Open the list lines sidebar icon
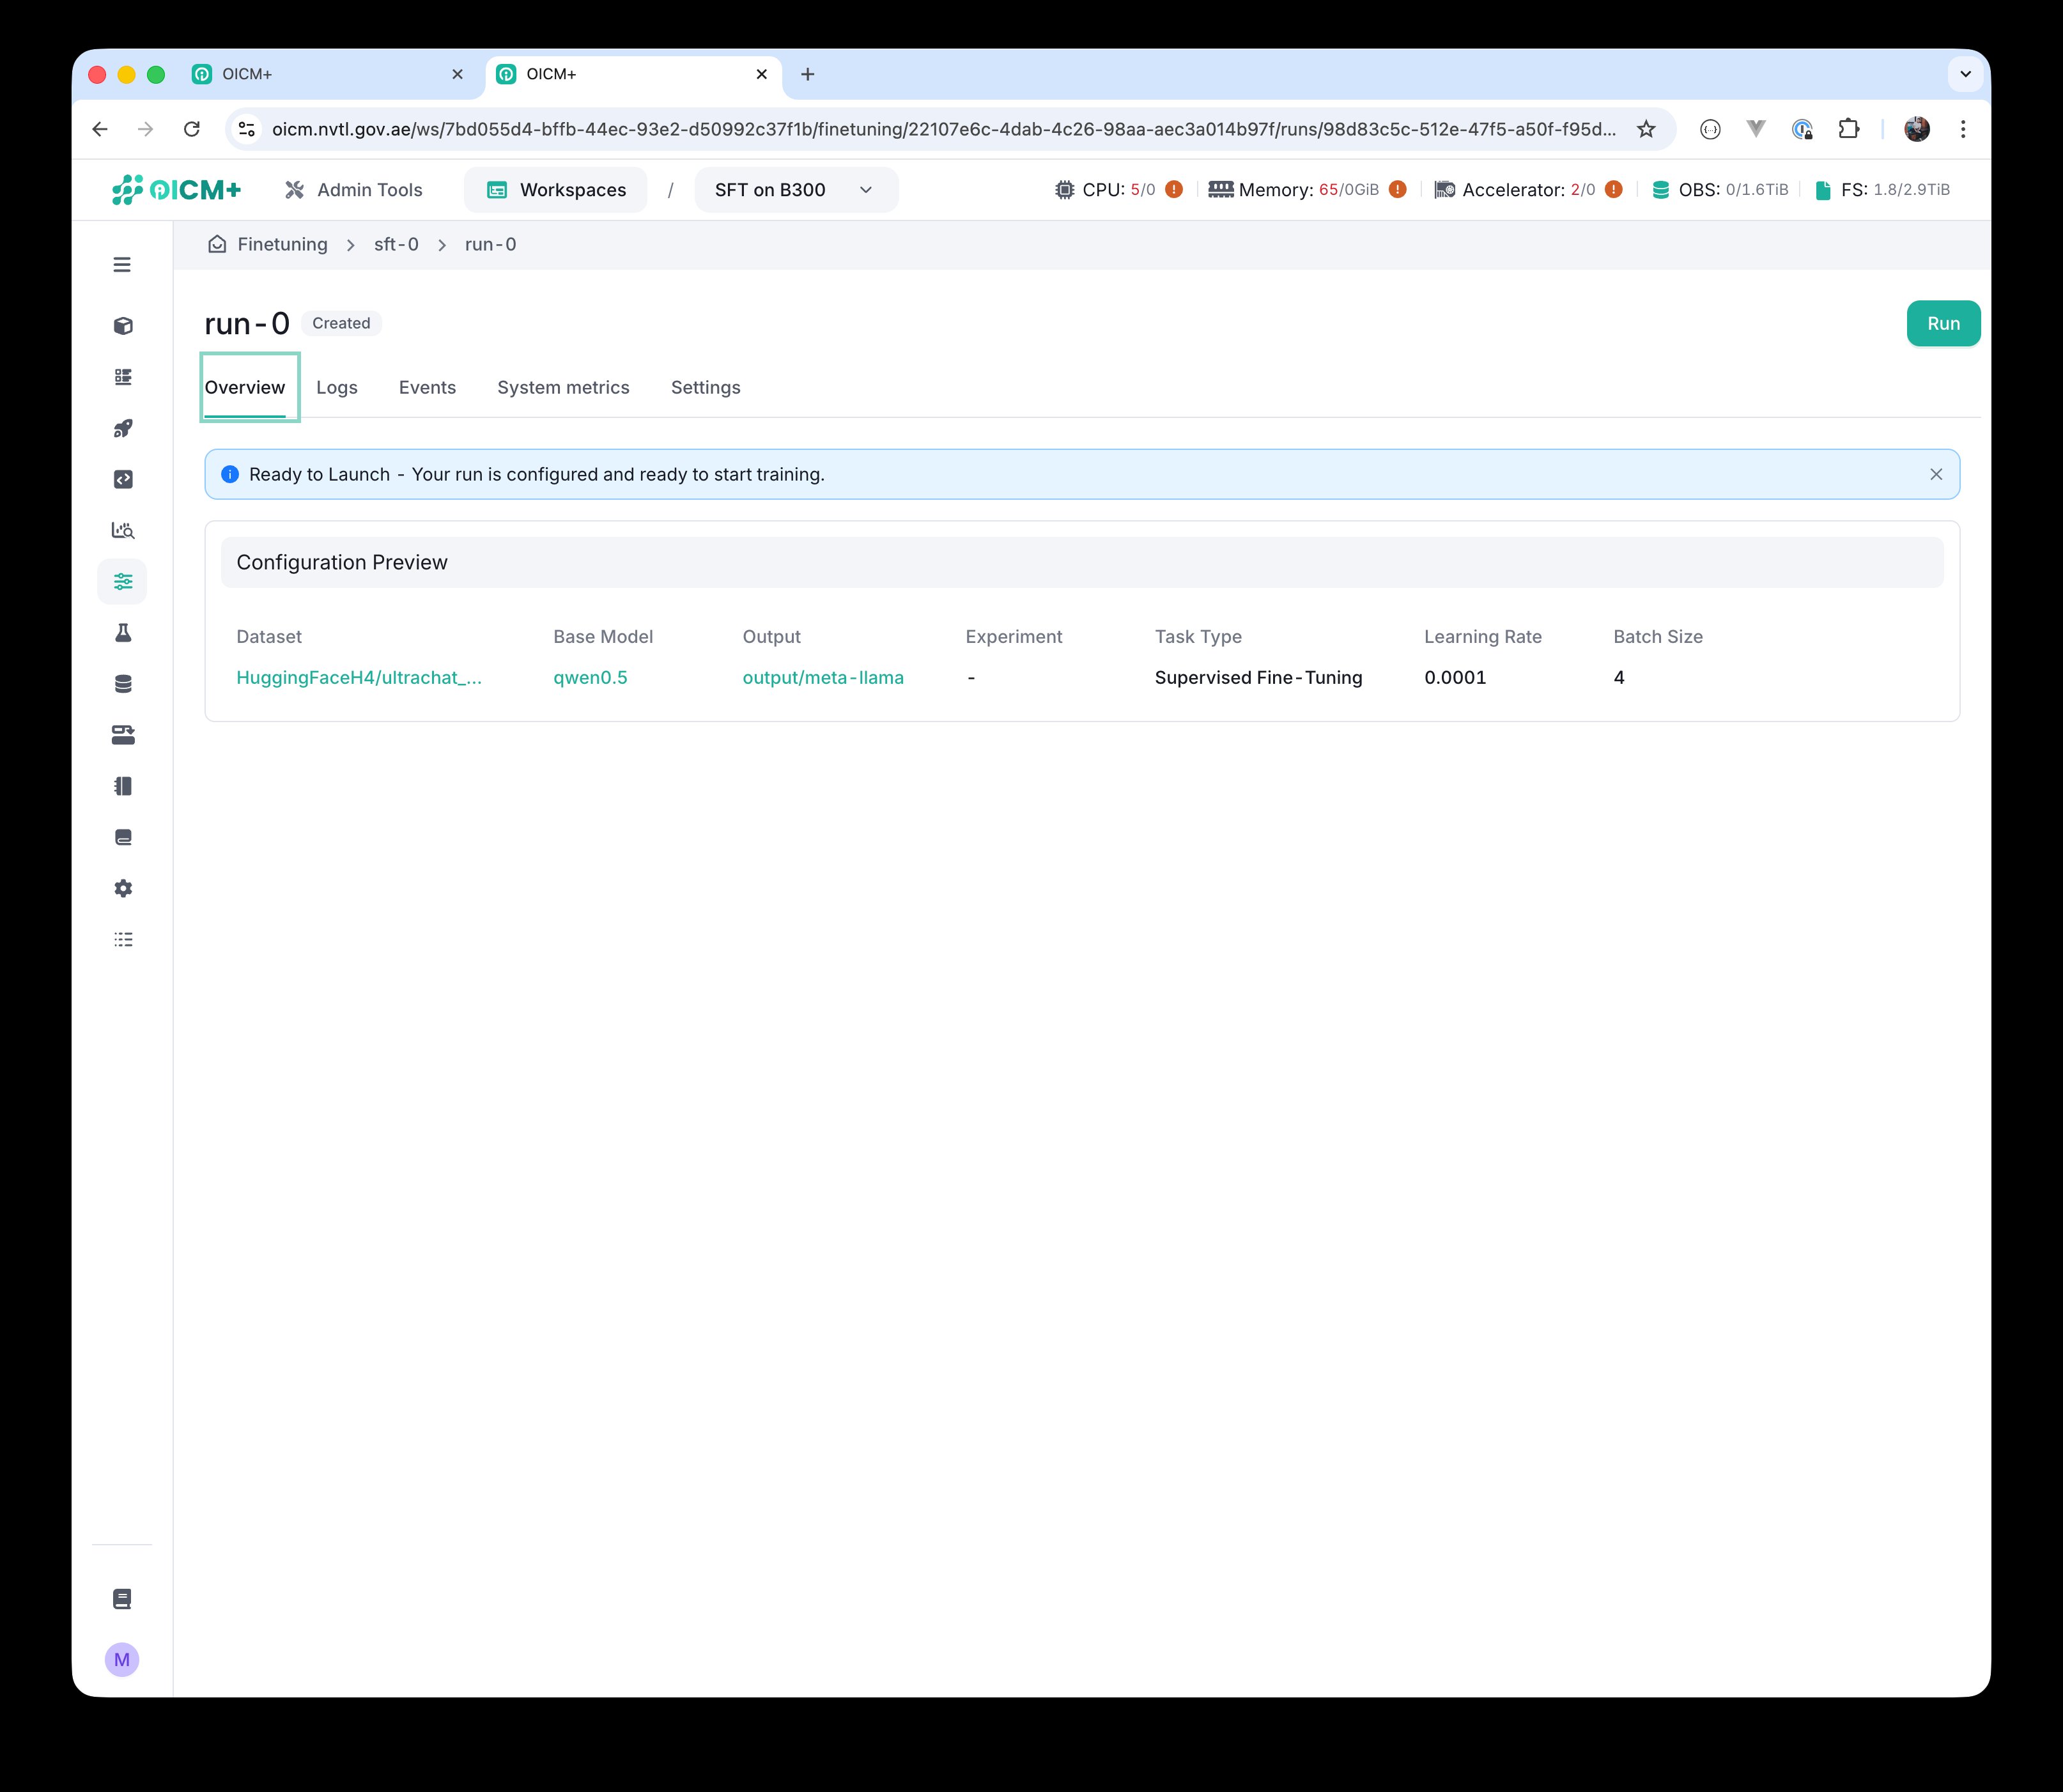Viewport: 2063px width, 1792px height. click(123, 939)
